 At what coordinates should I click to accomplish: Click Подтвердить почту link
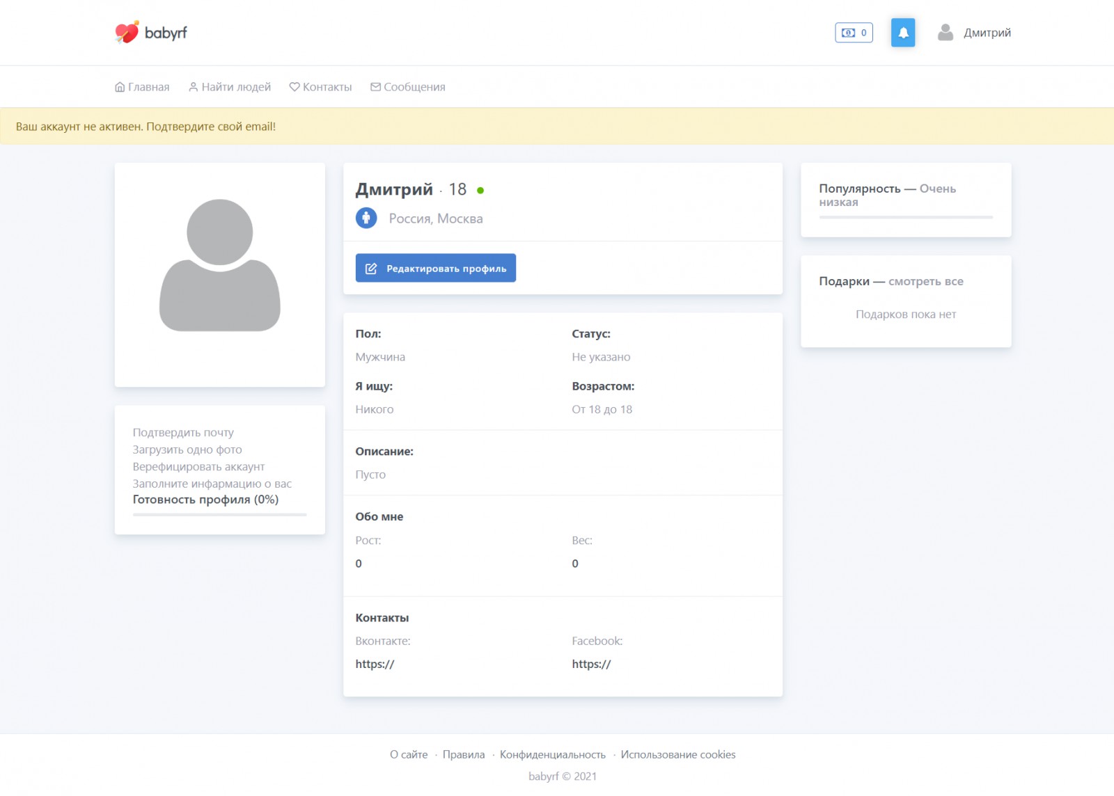(x=183, y=432)
